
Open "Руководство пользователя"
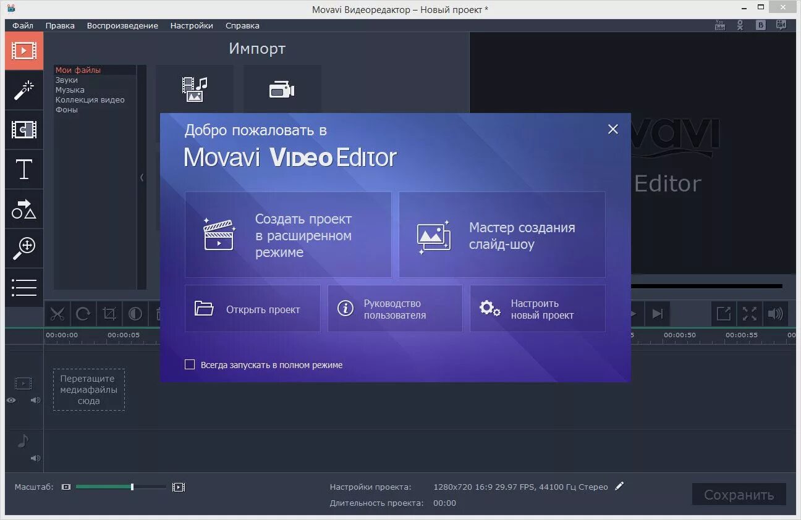click(395, 308)
